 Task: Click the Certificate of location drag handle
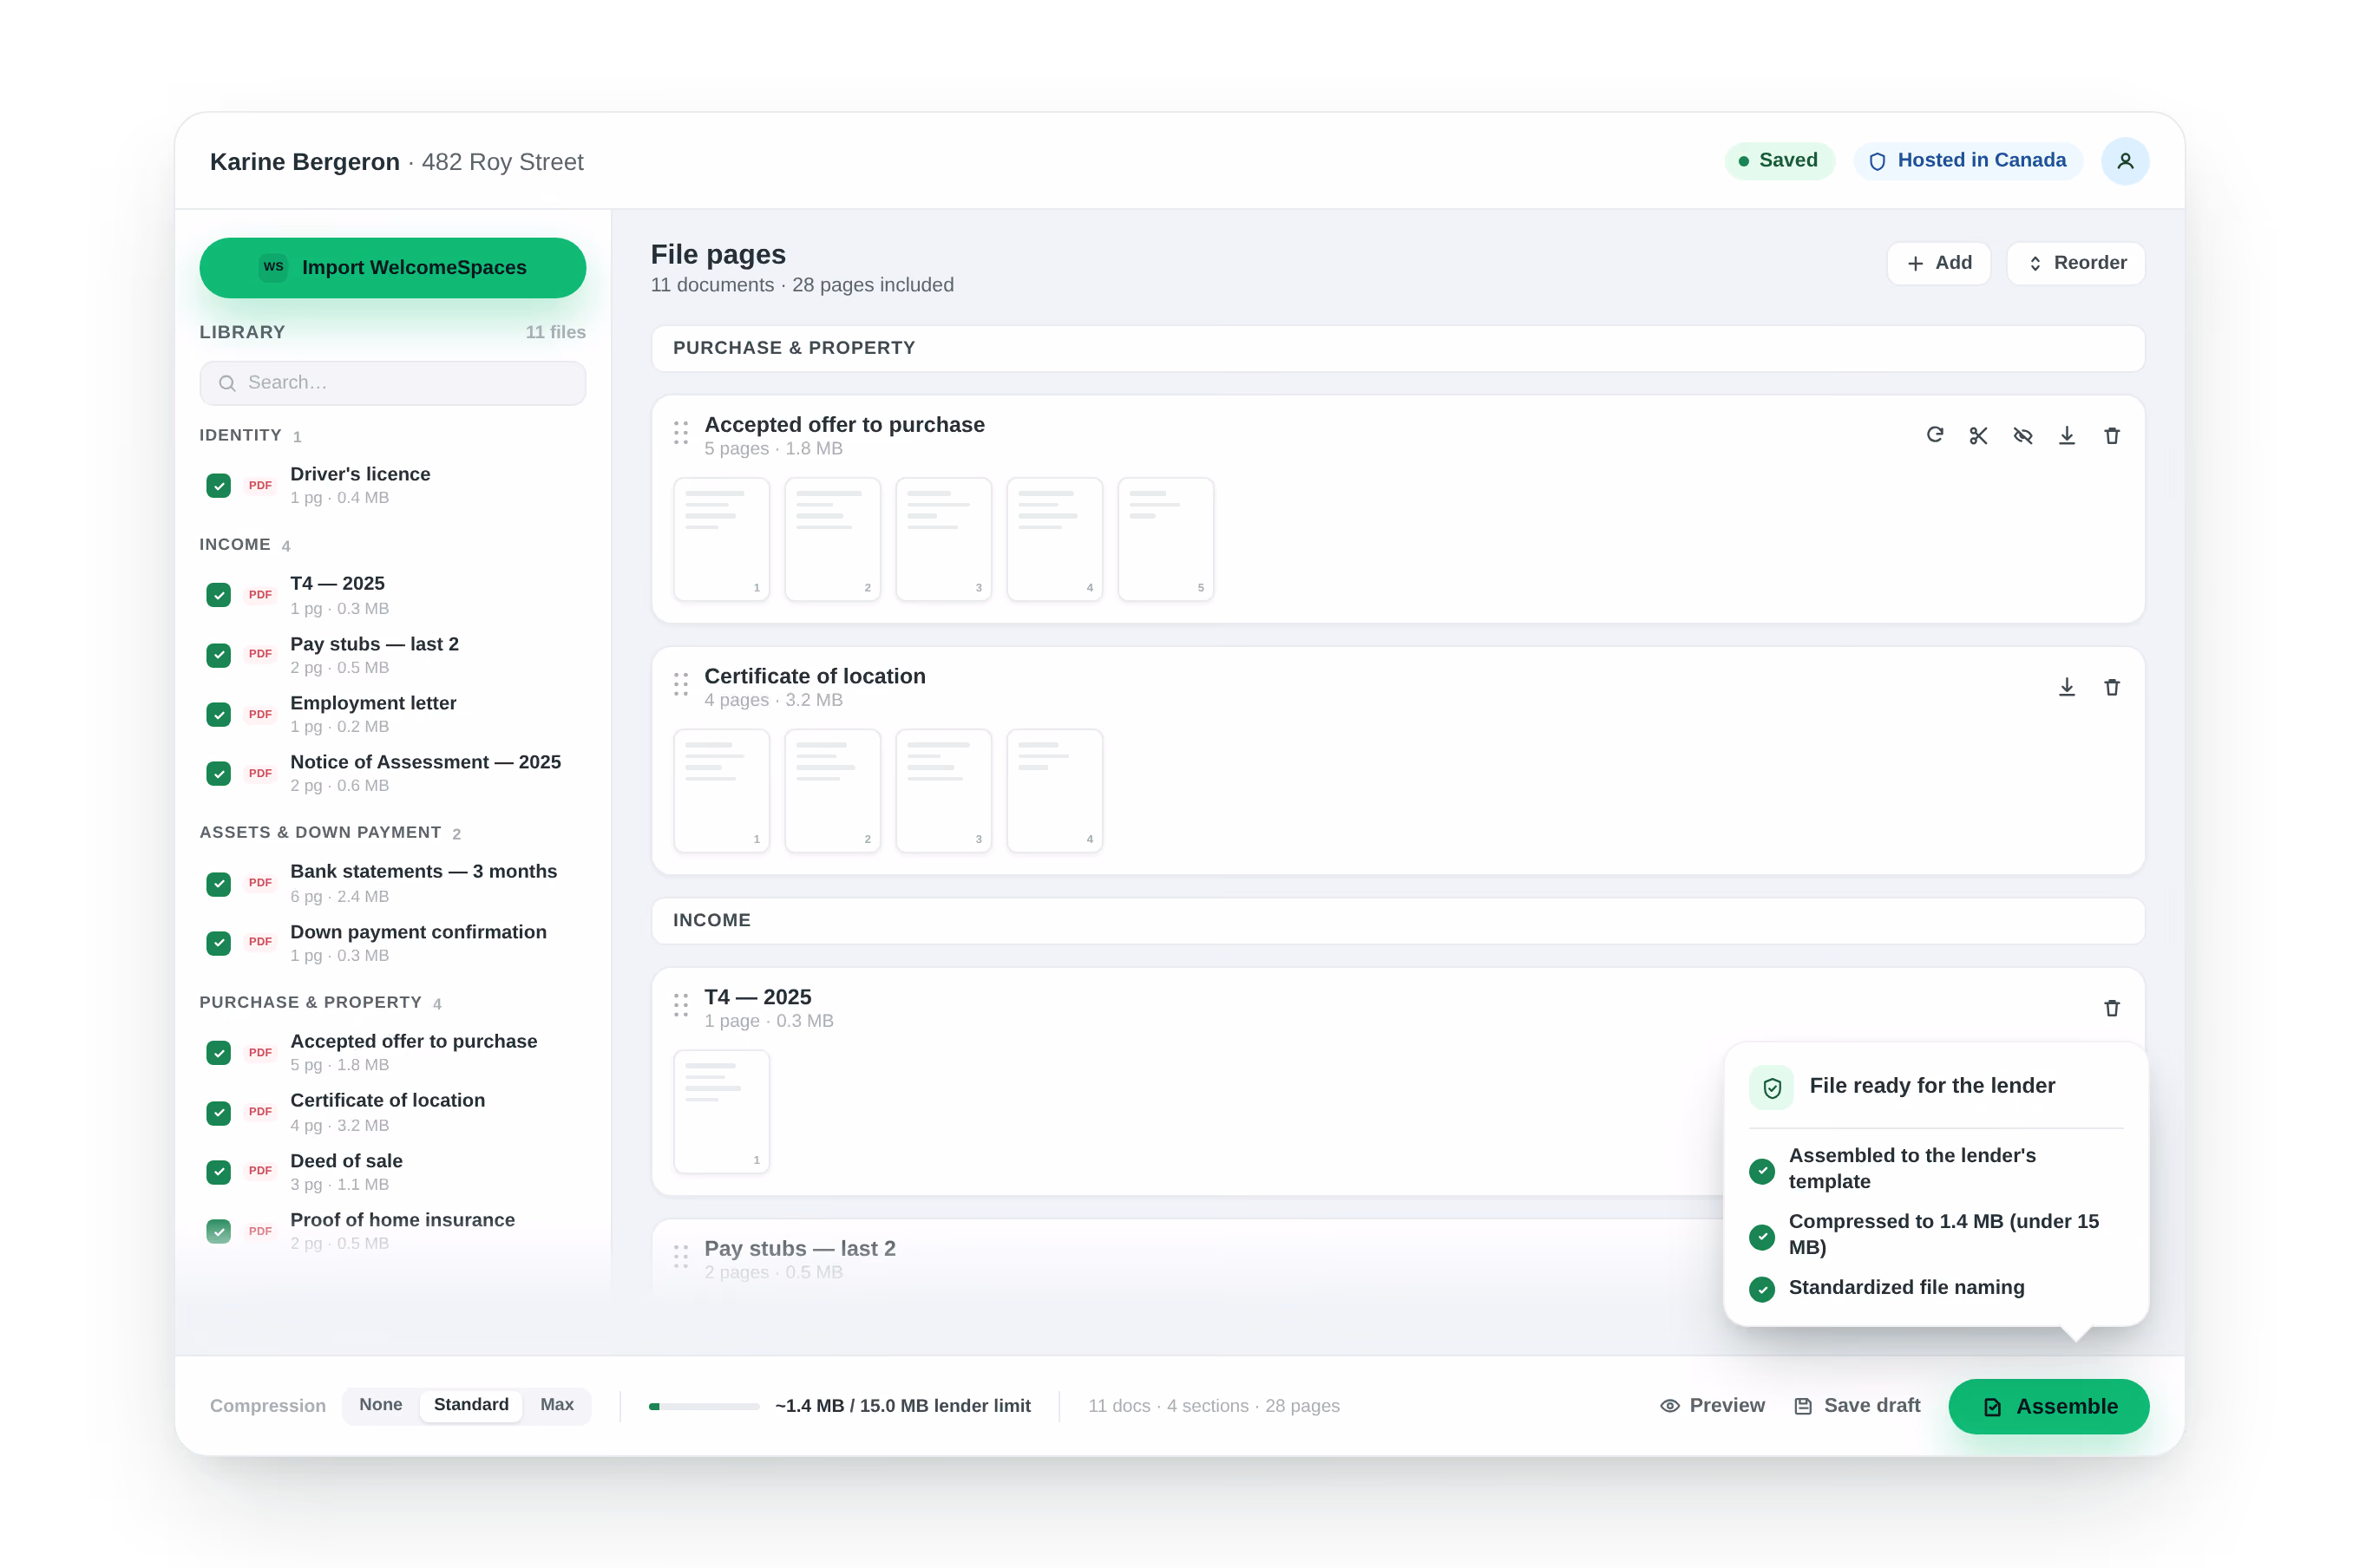(x=681, y=685)
